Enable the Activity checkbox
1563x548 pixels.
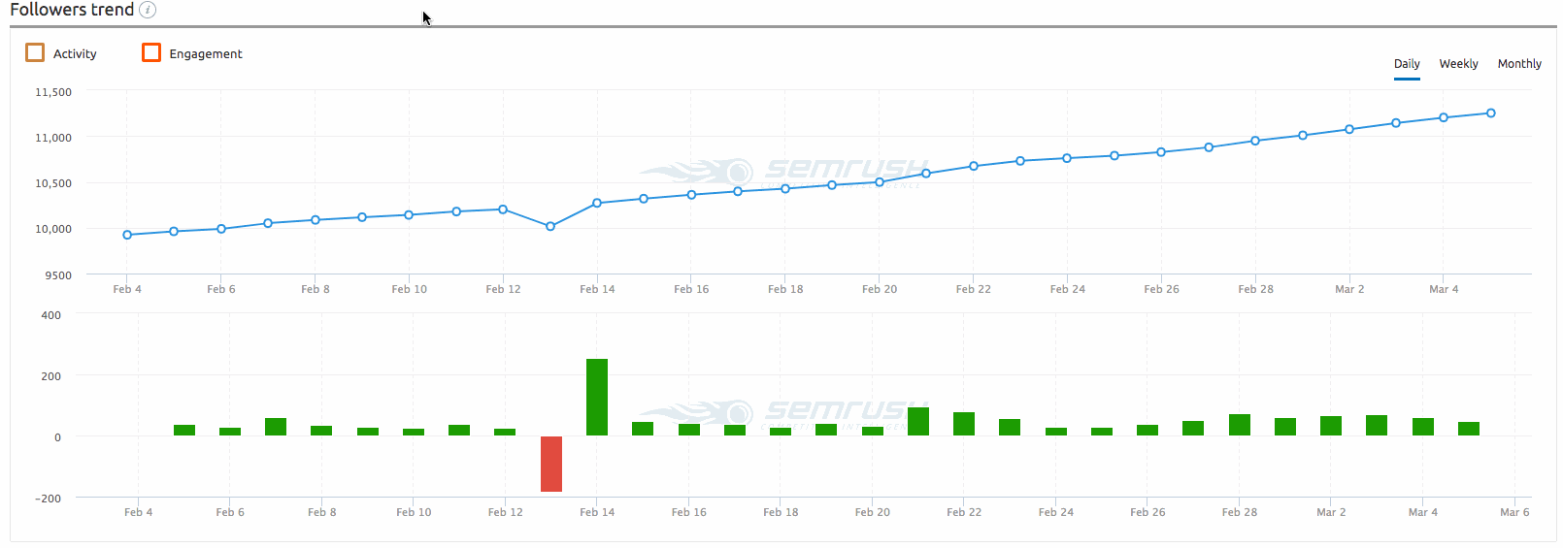click(35, 52)
